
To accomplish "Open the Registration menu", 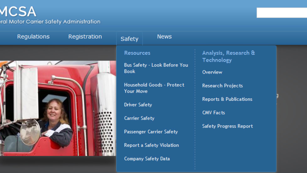I will pos(85,37).
